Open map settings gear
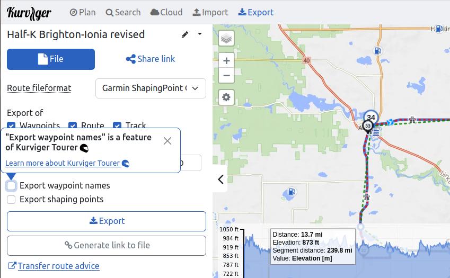Screen dimensions: 450x278 point(226,97)
